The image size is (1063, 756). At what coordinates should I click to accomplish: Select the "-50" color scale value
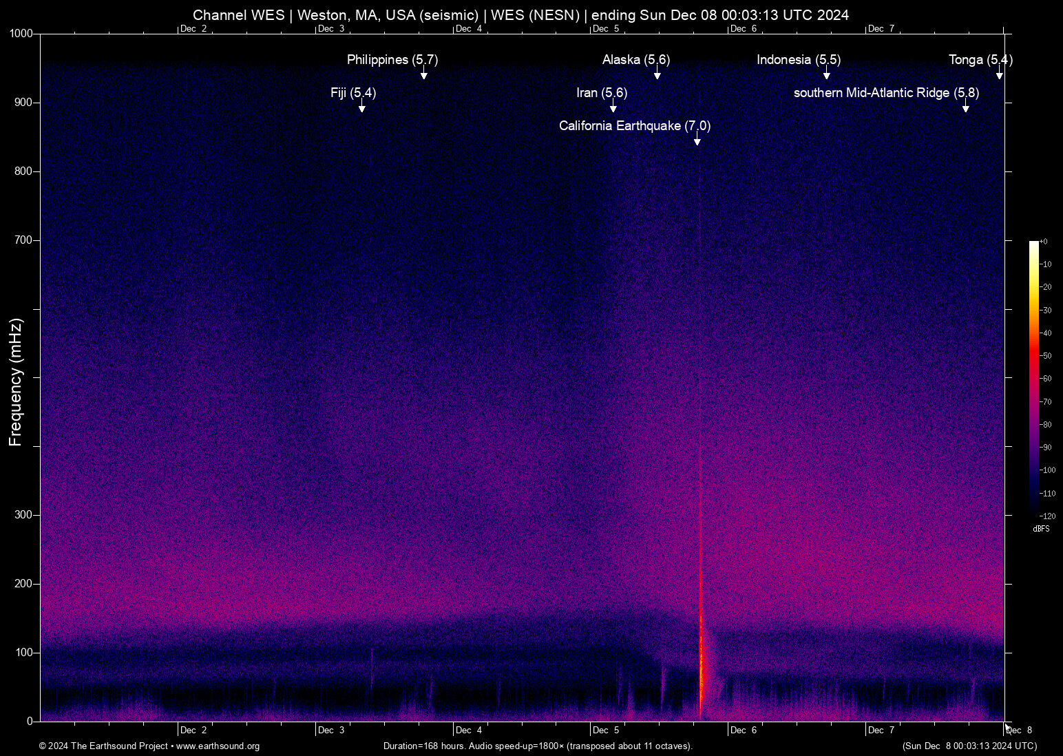point(1046,356)
